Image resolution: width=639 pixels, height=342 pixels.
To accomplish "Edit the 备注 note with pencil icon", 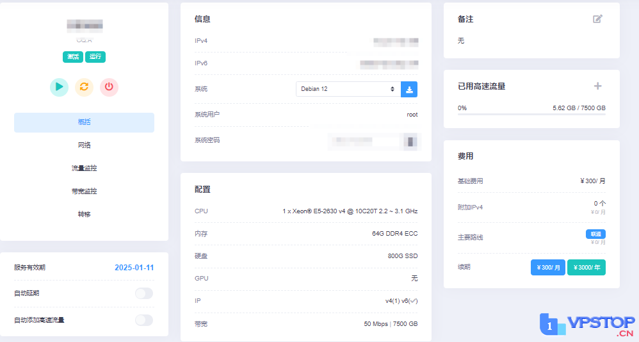I will [597, 19].
